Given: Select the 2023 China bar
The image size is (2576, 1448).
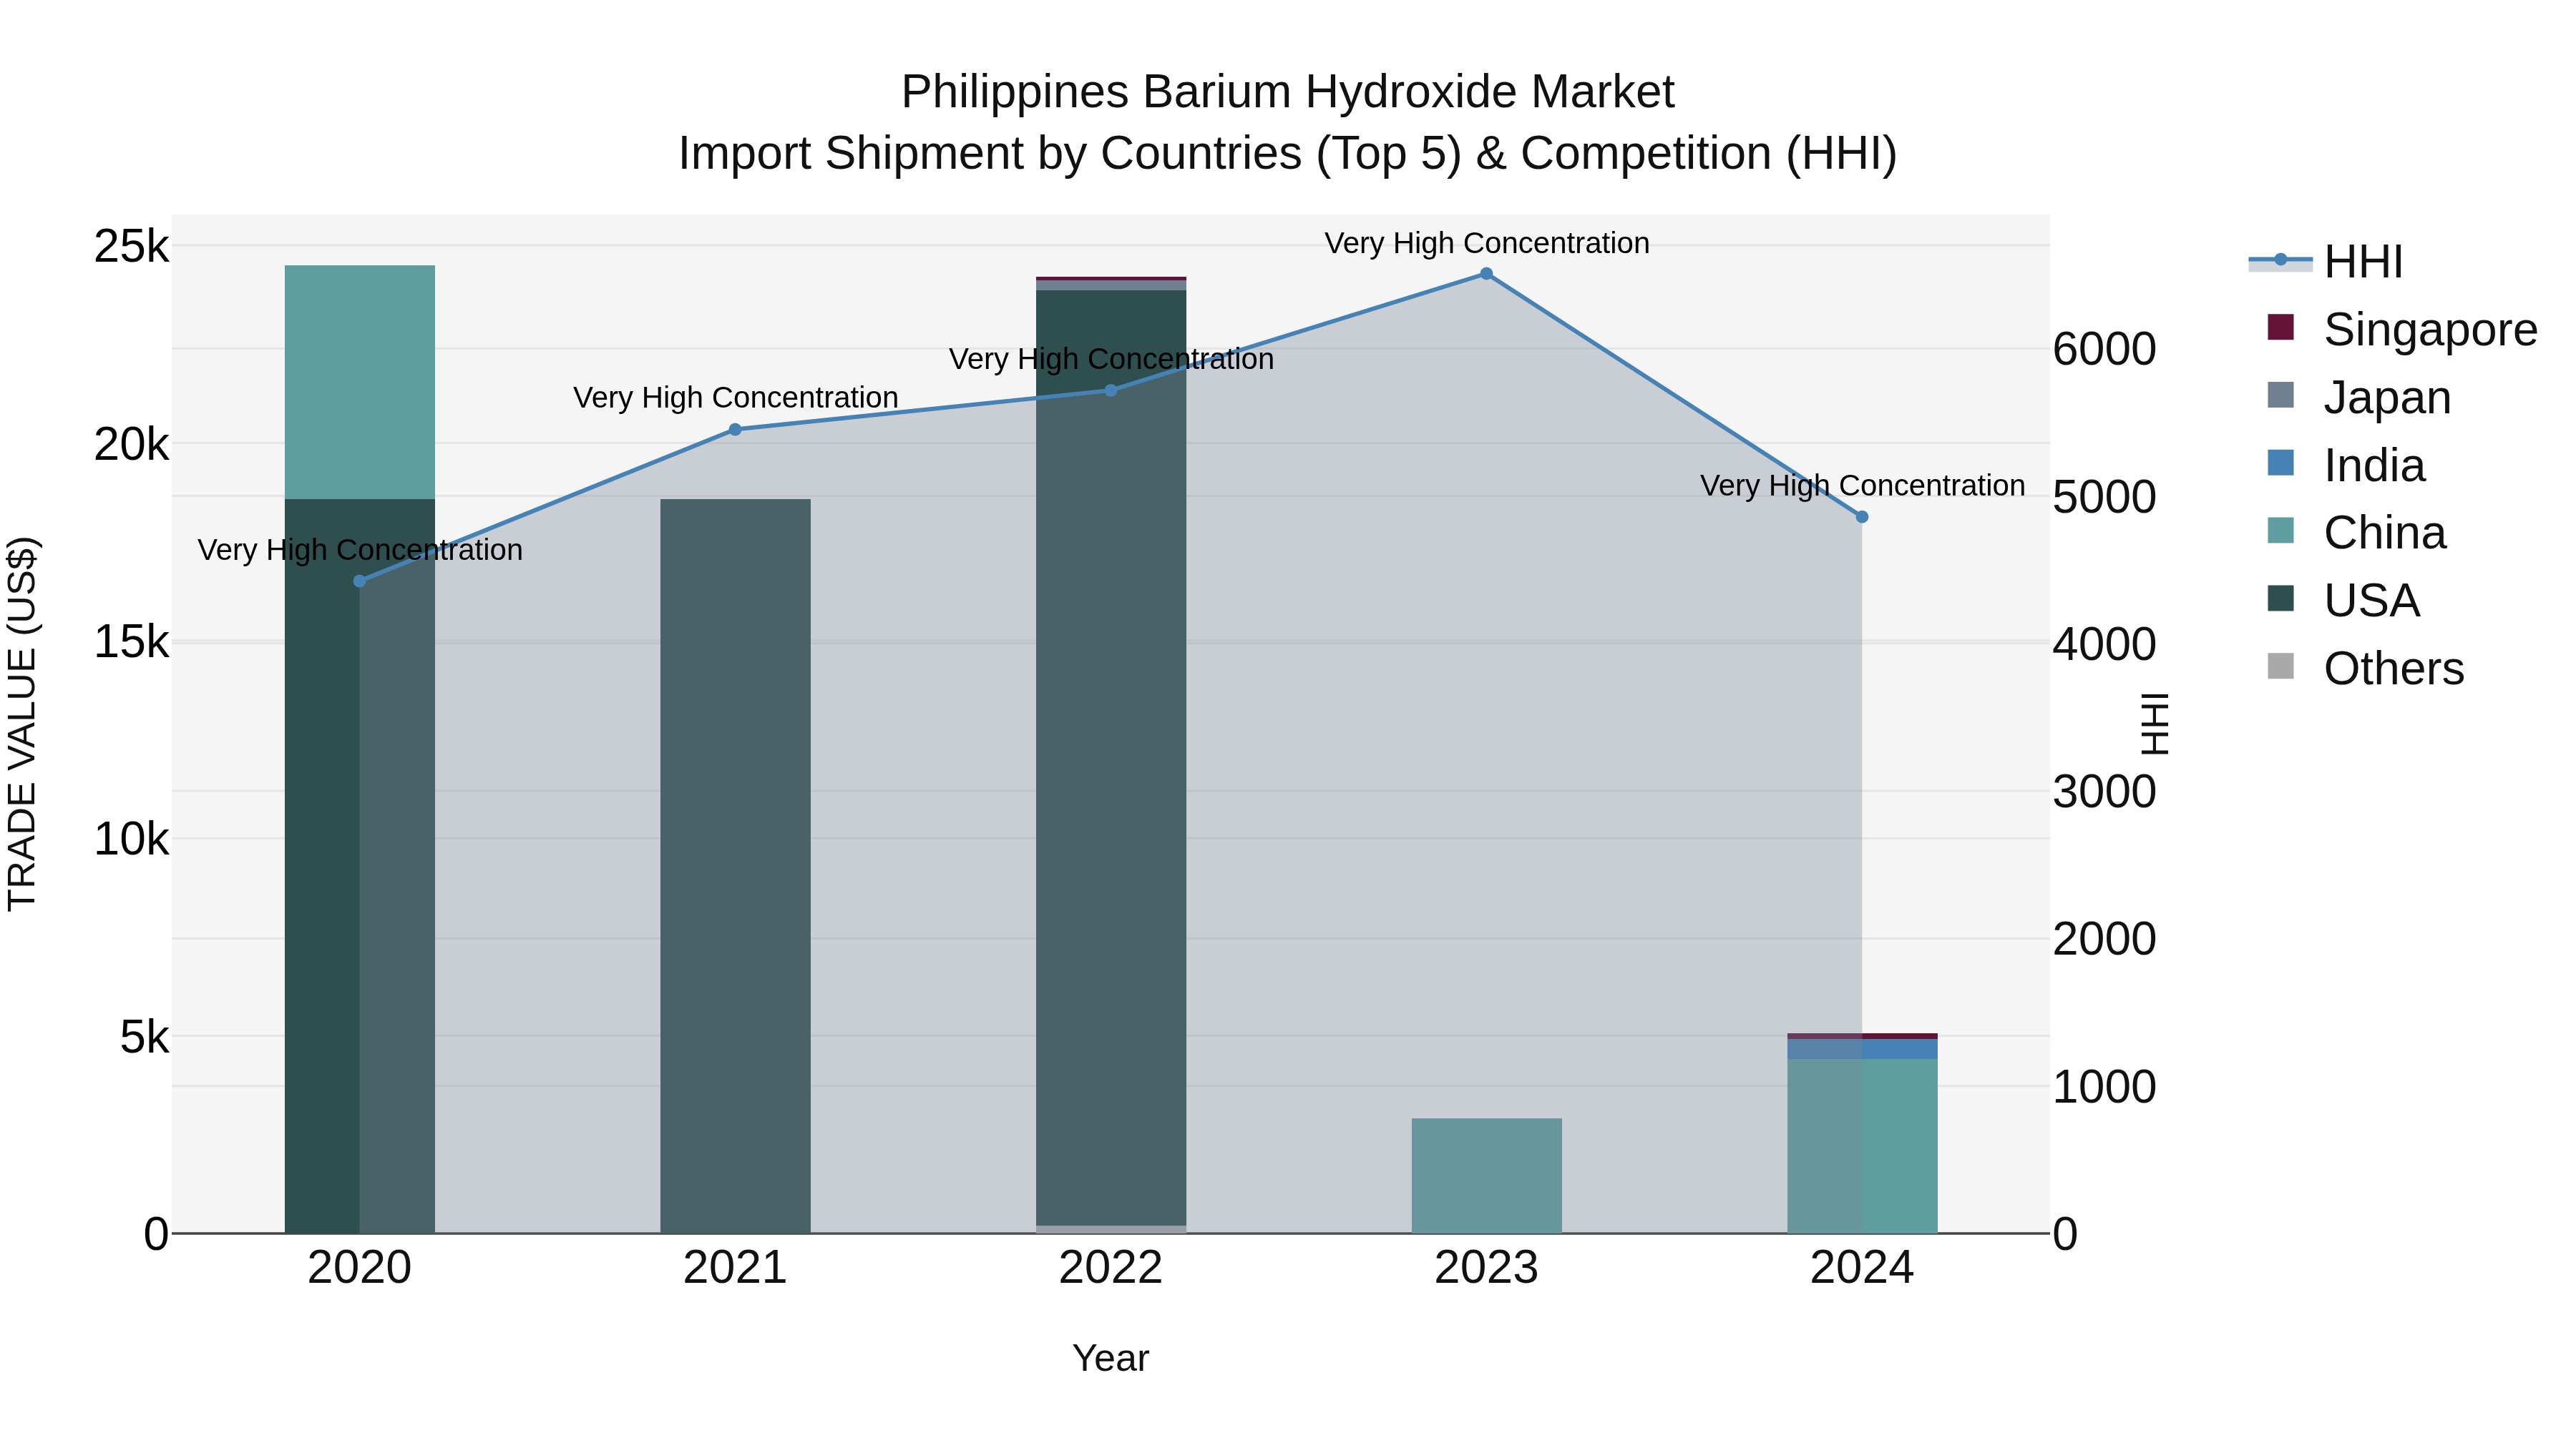Looking at the screenshot, I should click(1486, 1175).
